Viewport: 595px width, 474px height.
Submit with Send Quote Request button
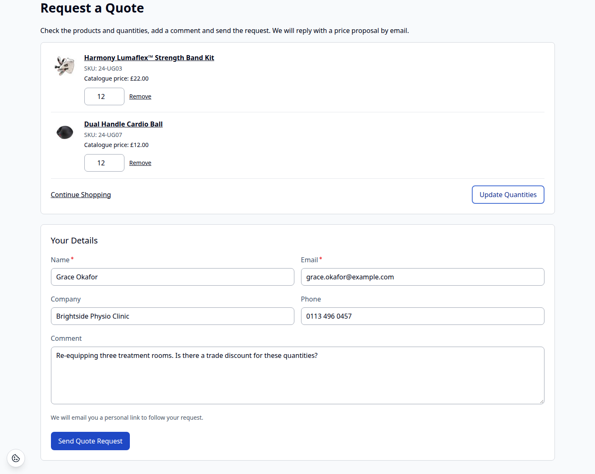click(x=90, y=441)
